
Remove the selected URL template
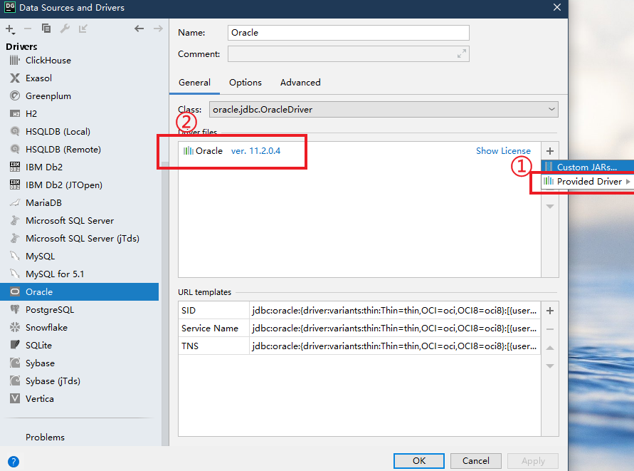pos(550,329)
